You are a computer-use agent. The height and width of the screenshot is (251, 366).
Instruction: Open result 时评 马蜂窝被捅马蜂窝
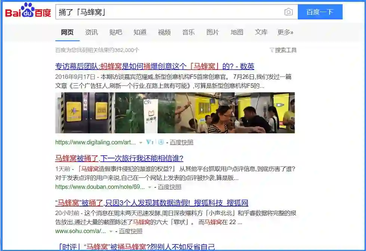pos(136,247)
